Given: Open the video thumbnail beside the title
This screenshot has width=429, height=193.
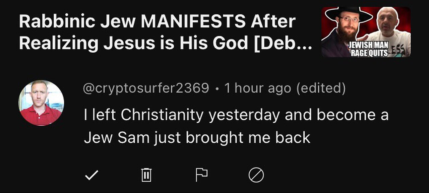Looking at the screenshot, I should coord(366,32).
